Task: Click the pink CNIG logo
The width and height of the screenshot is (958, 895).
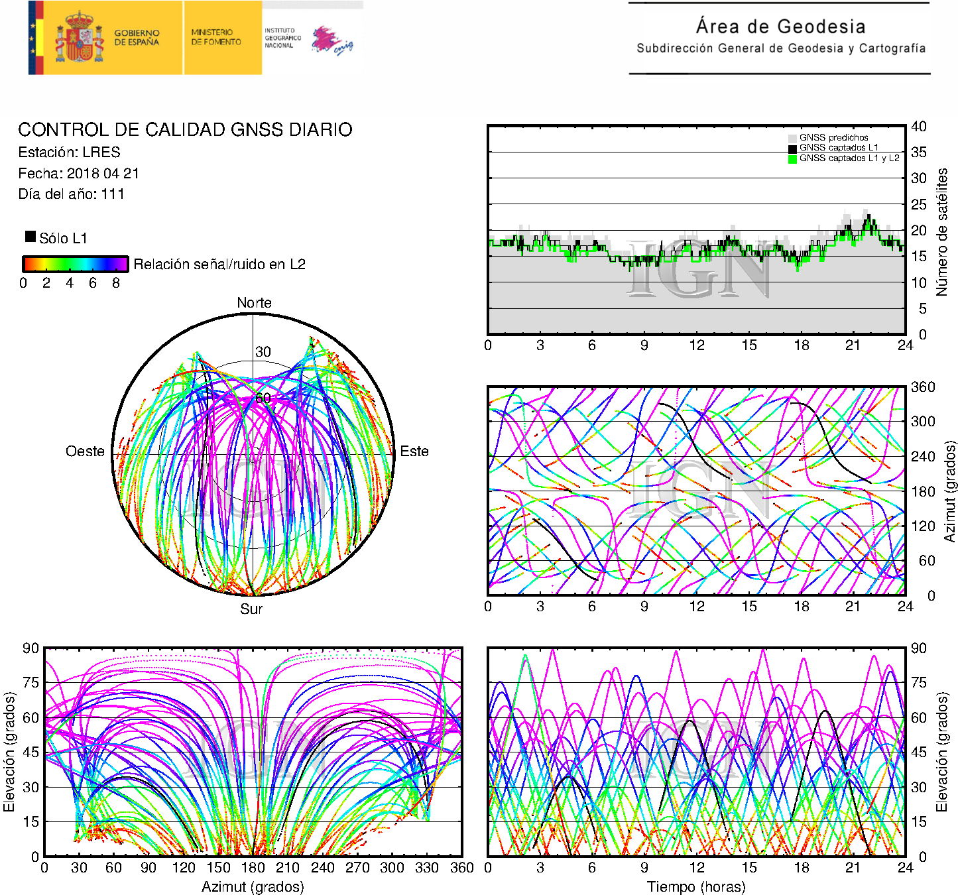Action: [331, 40]
